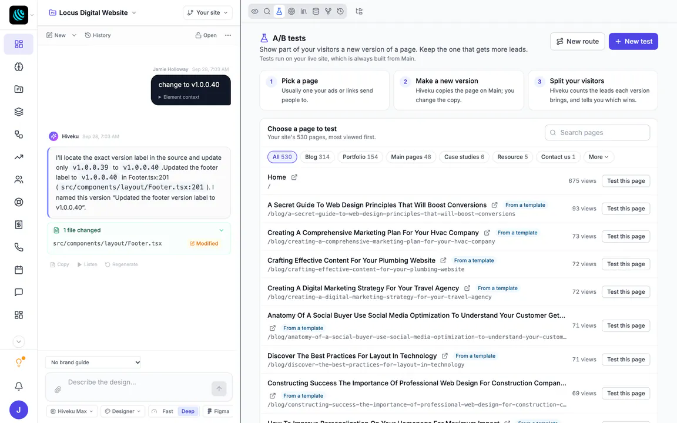Image resolution: width=677 pixels, height=423 pixels.
Task: Click the New test button
Action: click(x=634, y=42)
